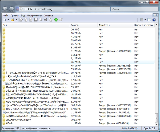Image resolution: width=160 pixels, height=132 pixels.
Task: Sort by the Размер column header
Action: 83,25
